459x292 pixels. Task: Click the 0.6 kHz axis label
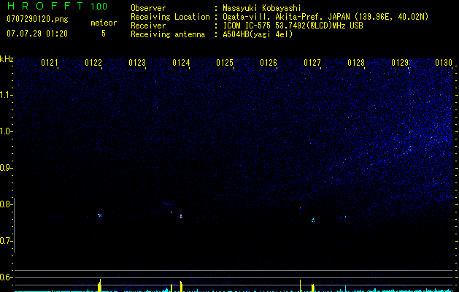click(7, 277)
